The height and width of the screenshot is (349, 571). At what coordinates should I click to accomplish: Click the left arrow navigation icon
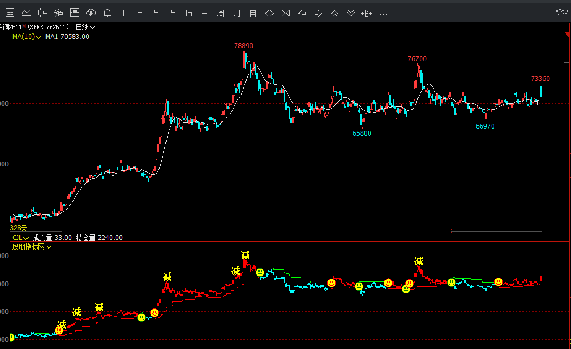[302, 12]
